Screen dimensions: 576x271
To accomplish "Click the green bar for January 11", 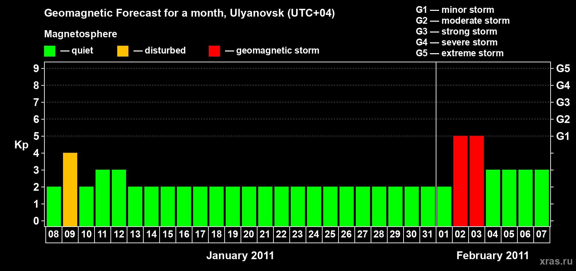I will (103, 198).
